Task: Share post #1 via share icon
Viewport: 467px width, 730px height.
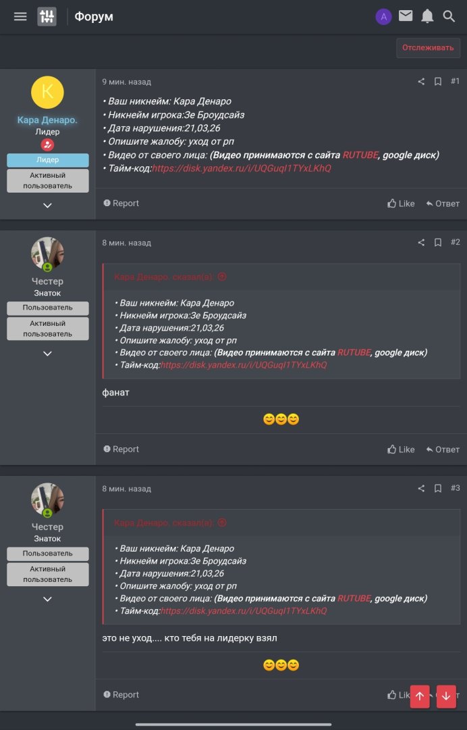Action: click(421, 82)
